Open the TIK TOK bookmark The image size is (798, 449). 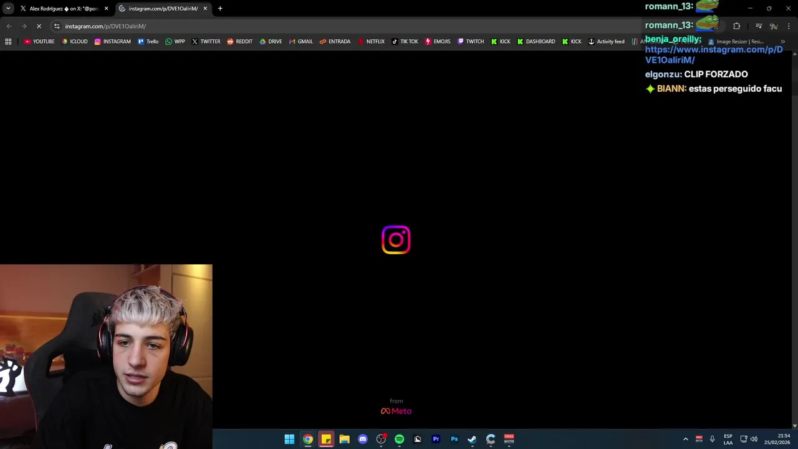[x=405, y=41]
